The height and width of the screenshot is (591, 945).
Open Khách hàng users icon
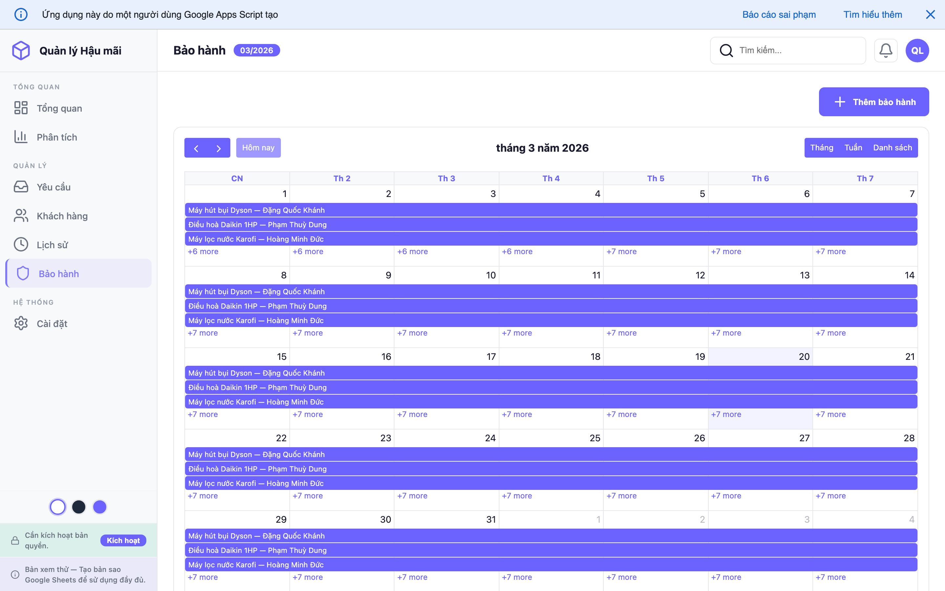click(x=21, y=216)
